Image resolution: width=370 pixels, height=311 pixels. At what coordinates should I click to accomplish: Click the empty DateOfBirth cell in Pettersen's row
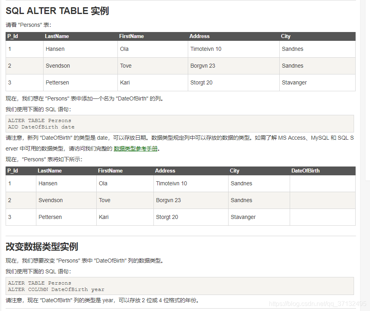coord(322,217)
